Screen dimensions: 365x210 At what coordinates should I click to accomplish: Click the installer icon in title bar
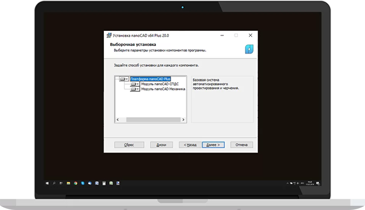109,36
